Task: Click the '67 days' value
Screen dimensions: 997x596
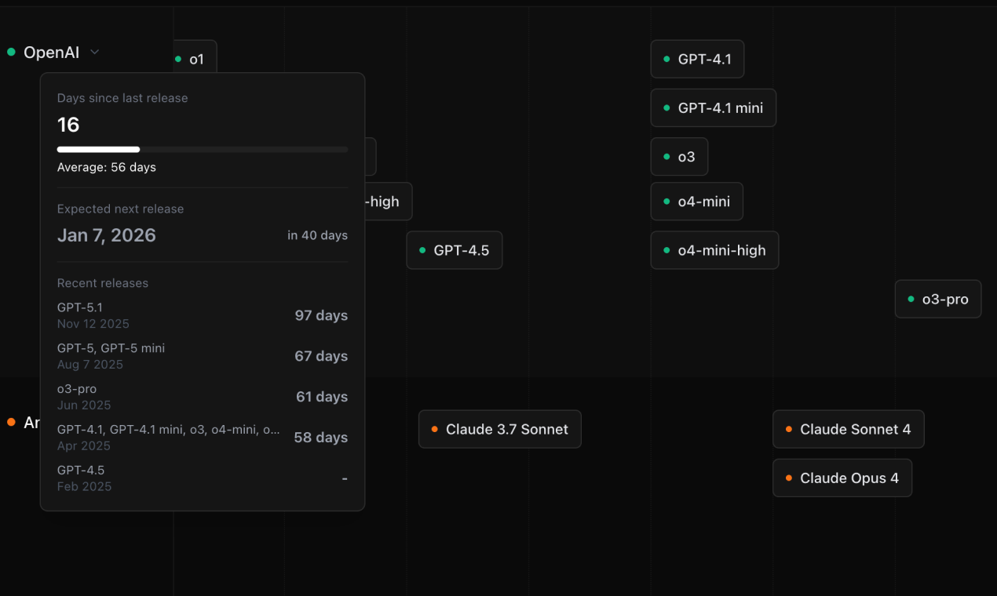Action: [x=321, y=356]
